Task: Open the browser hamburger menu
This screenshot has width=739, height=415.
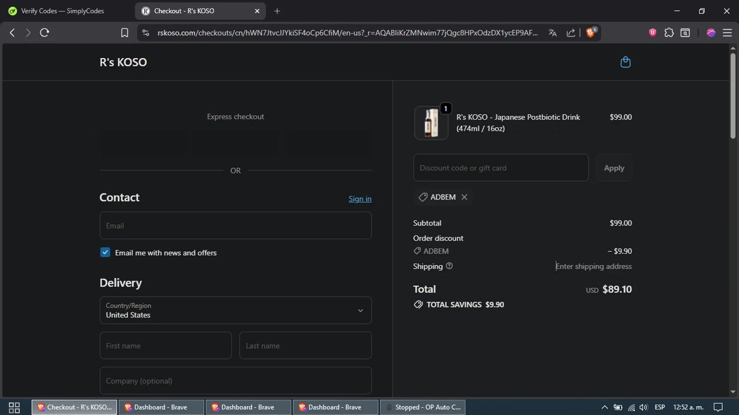Action: point(727,32)
